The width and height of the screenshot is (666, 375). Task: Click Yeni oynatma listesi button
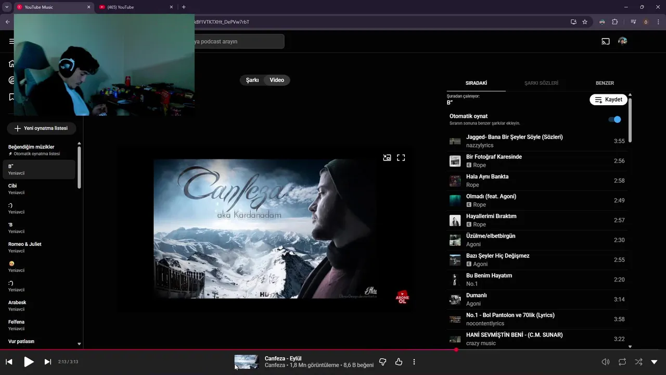(41, 128)
